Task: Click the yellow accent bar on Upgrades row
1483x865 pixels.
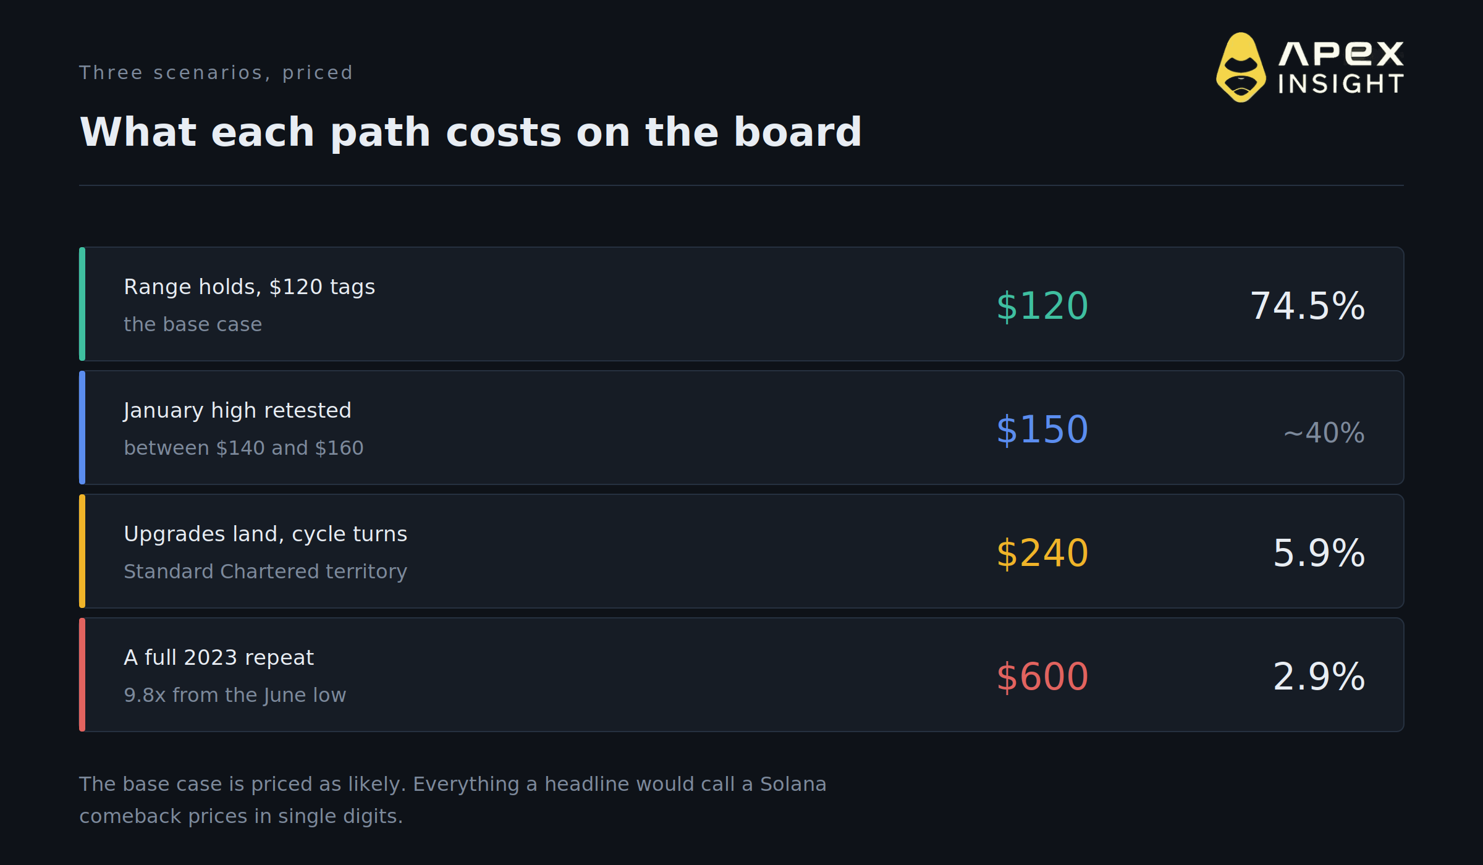Action: point(82,551)
